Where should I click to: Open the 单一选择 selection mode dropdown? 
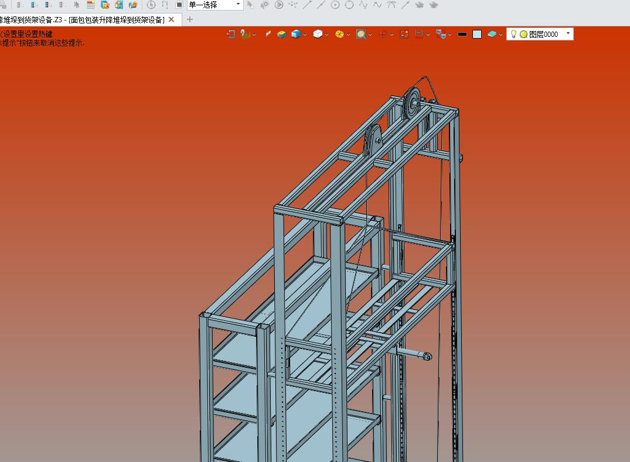click(238, 5)
